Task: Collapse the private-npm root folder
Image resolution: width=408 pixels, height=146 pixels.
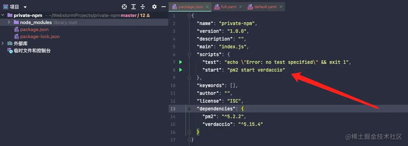Action: [x=2, y=15]
